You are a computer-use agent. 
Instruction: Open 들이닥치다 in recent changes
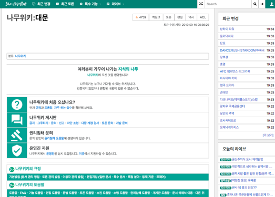coord(227,36)
